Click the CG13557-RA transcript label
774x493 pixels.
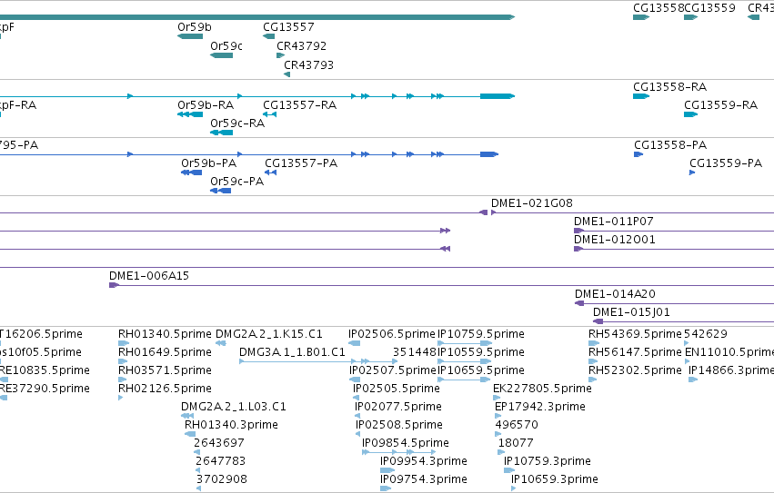[x=299, y=105]
